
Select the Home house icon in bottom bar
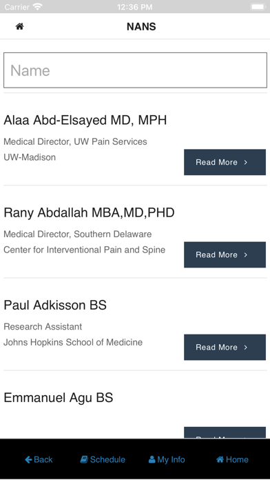(x=220, y=459)
